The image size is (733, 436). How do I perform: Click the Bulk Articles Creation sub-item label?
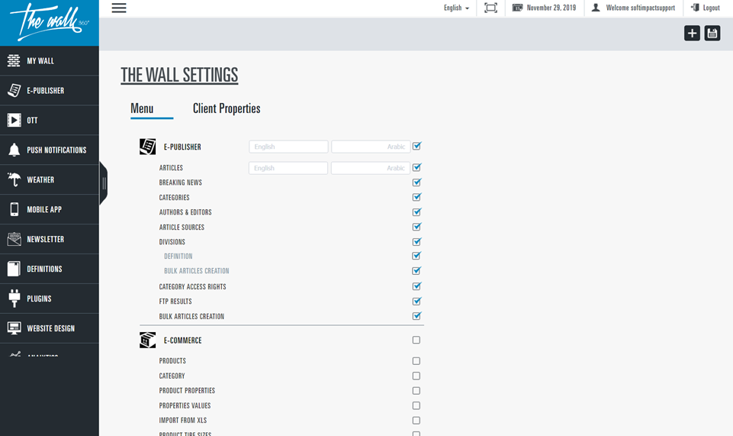tap(196, 271)
